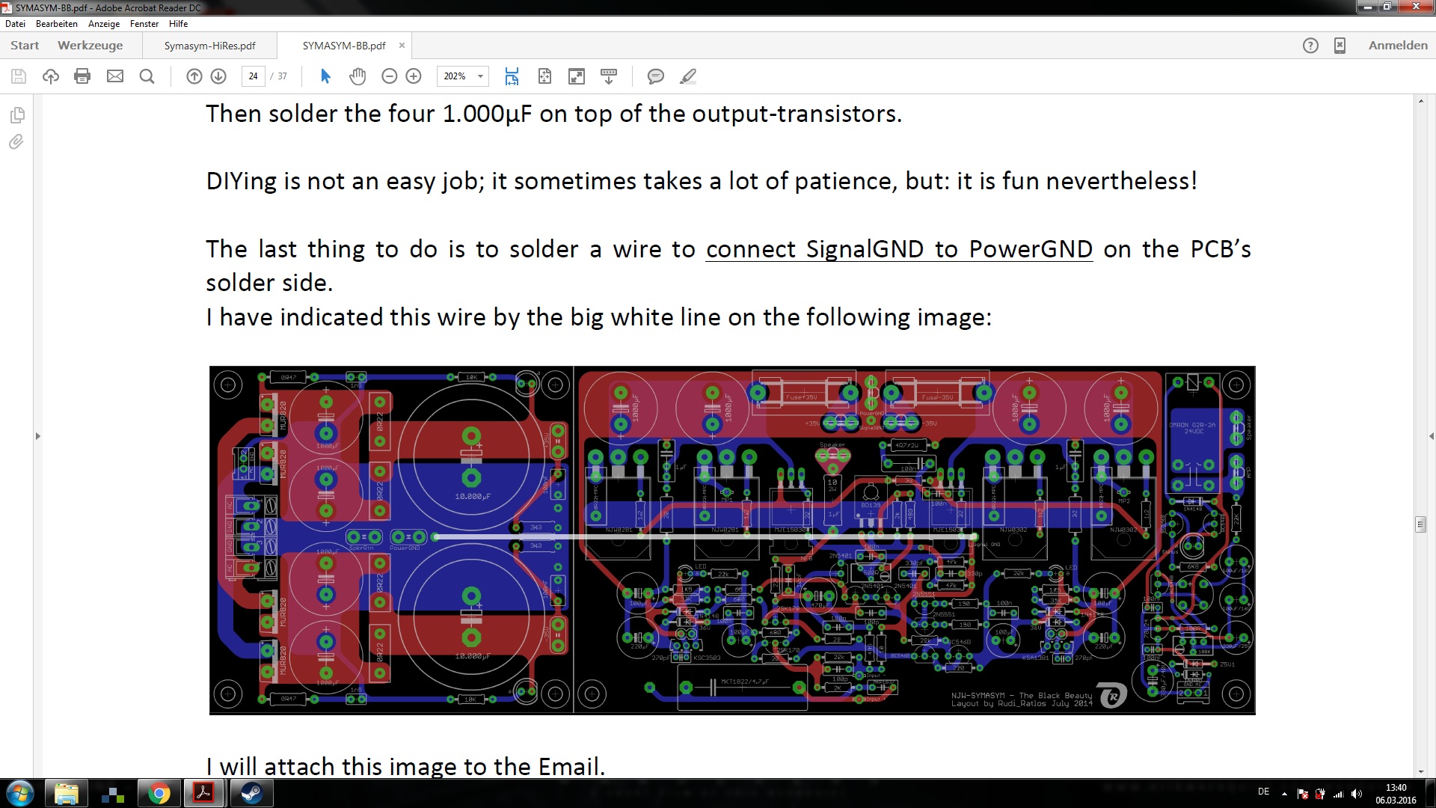Image resolution: width=1436 pixels, height=808 pixels.
Task: Click fit one full page icon
Action: (x=544, y=76)
